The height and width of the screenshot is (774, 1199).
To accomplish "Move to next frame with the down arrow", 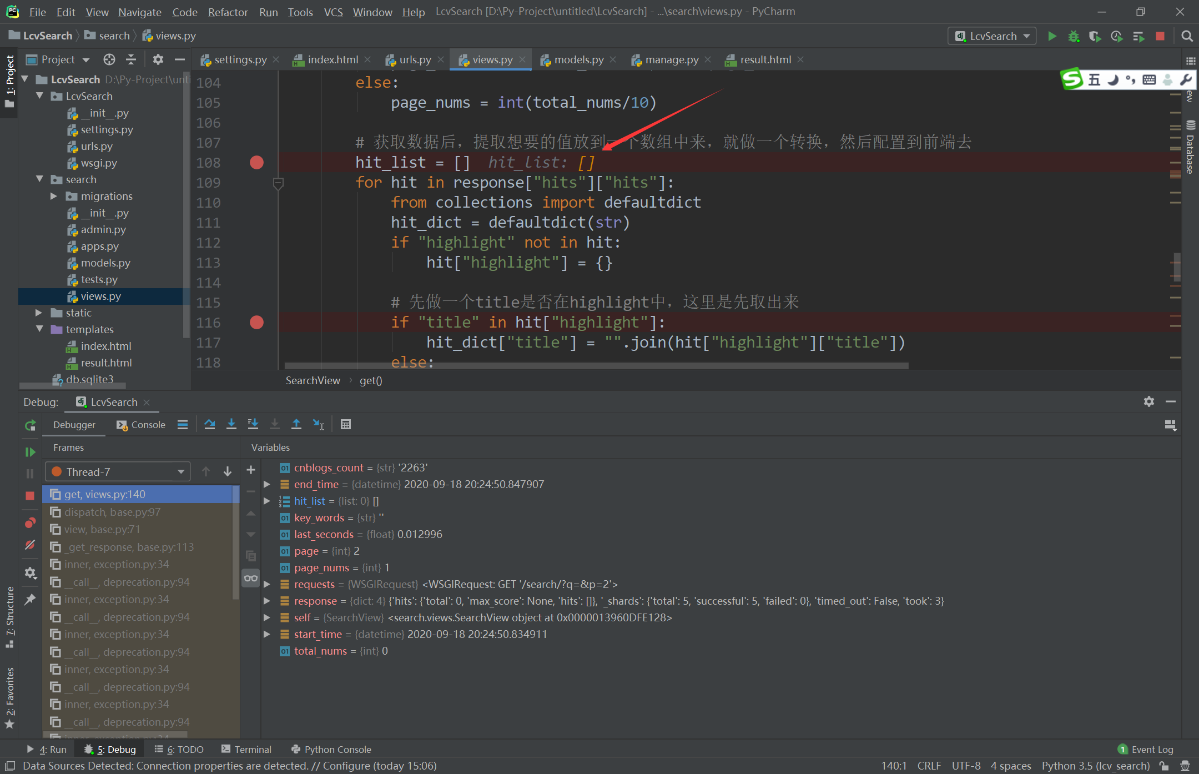I will coord(228,471).
